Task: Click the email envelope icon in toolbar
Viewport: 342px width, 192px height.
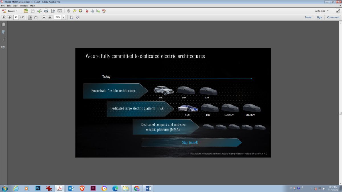Action: pos(60,11)
